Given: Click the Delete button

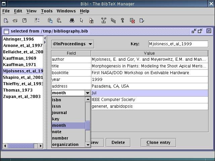Looking at the screenshot, I should coord(118,143).
